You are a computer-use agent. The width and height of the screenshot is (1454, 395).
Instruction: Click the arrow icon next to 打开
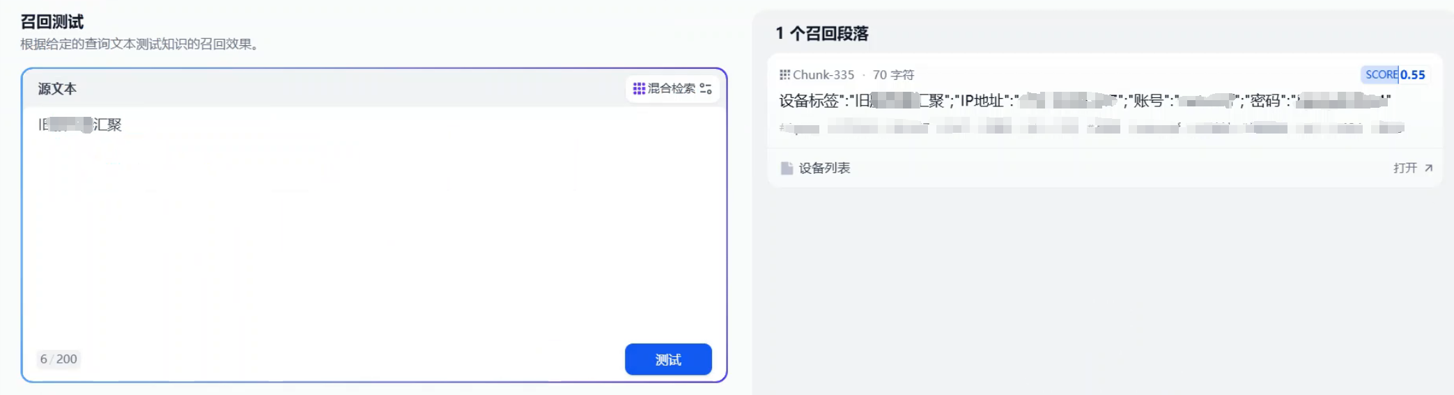point(1428,168)
